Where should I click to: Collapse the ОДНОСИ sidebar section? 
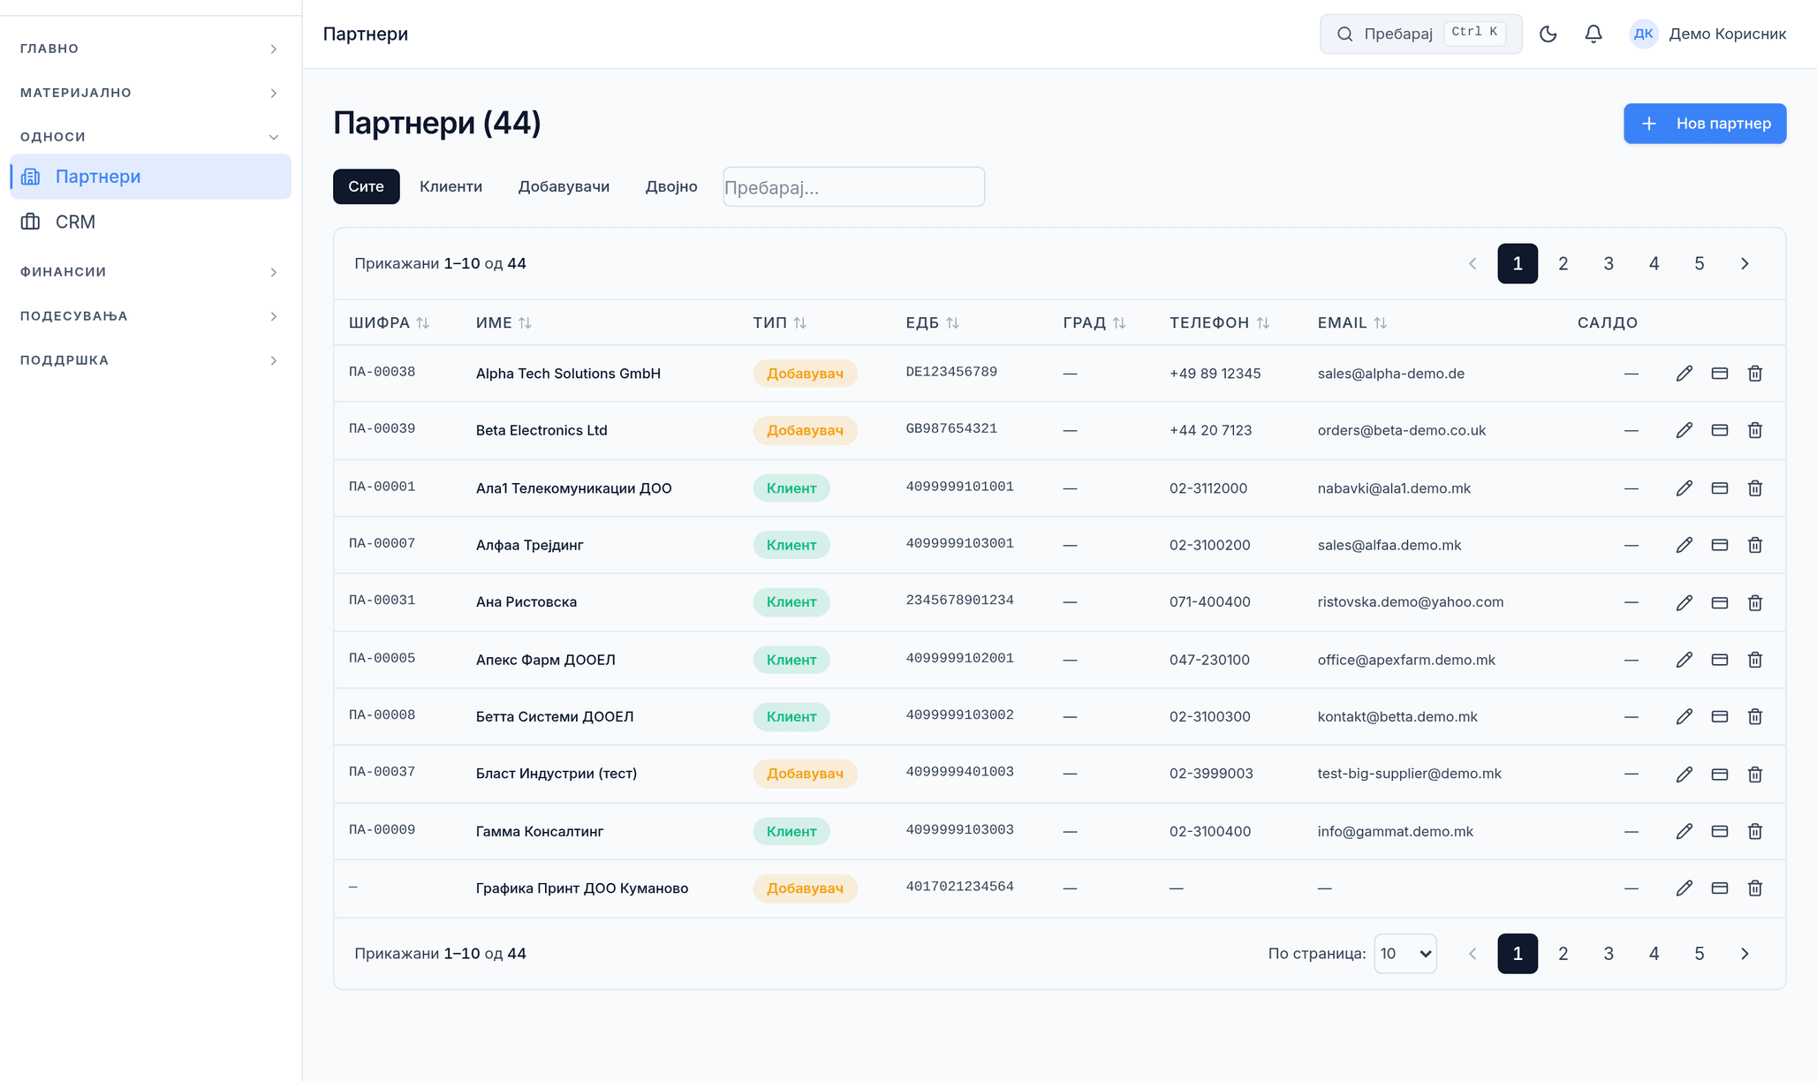(x=148, y=137)
